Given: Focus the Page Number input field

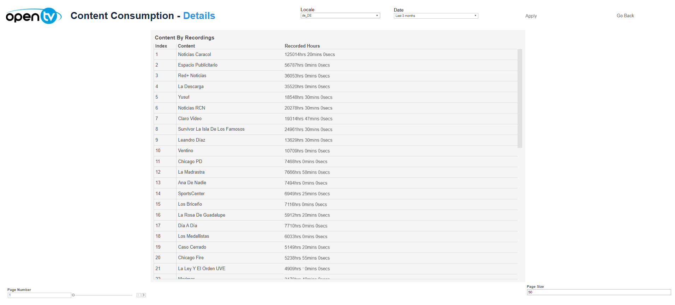Looking at the screenshot, I should (40, 295).
